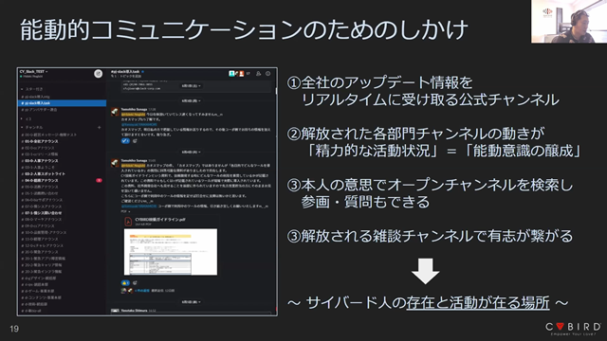The height and width of the screenshot is (341, 607).
Task: Open date dropdown above first Tomohiko Sunaga message
Action: coord(192,100)
